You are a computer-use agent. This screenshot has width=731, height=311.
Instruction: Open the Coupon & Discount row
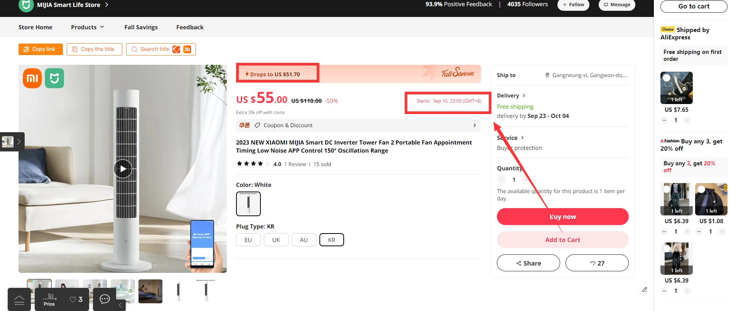[x=358, y=125]
